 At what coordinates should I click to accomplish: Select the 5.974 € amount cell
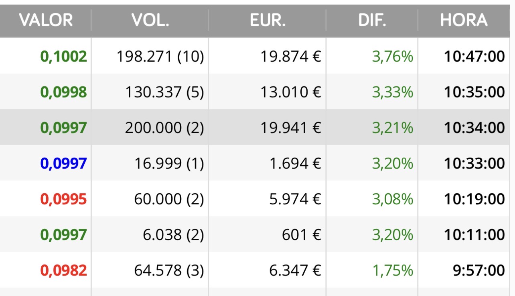point(295,199)
